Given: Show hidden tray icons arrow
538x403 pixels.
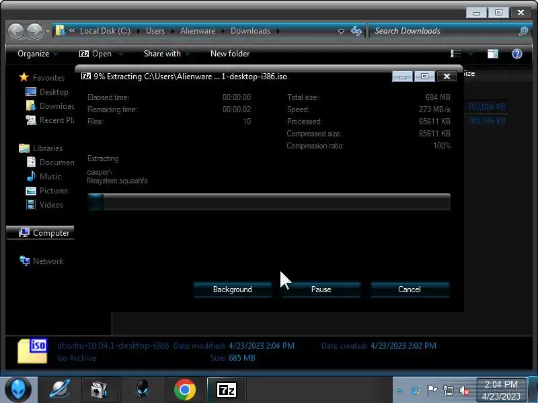Looking at the screenshot, I should click(x=399, y=390).
